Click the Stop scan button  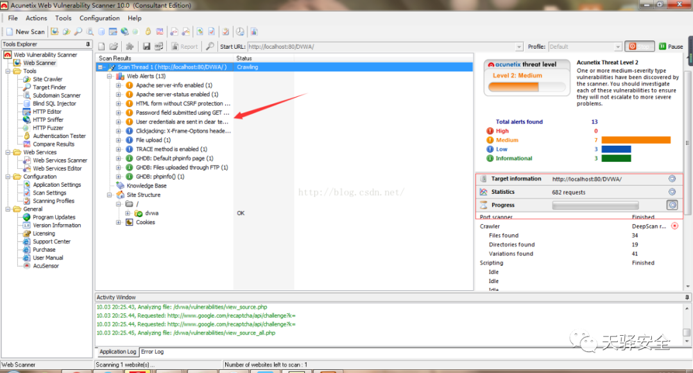coord(639,46)
